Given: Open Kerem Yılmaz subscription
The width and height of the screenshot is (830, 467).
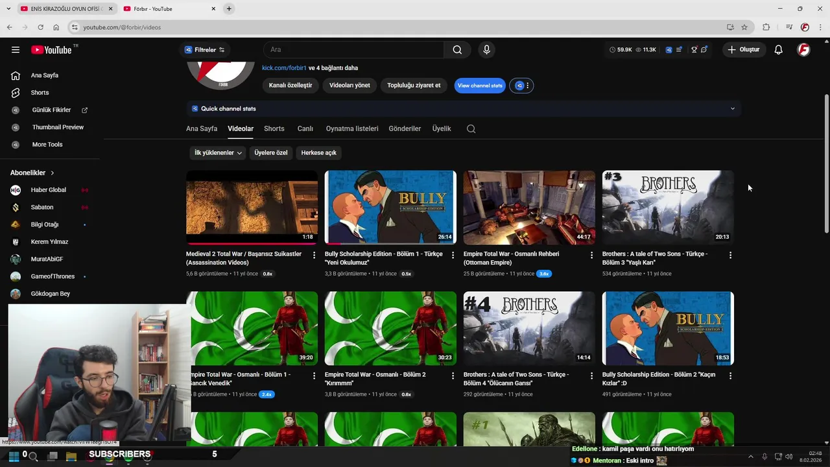Looking at the screenshot, I should [49, 242].
